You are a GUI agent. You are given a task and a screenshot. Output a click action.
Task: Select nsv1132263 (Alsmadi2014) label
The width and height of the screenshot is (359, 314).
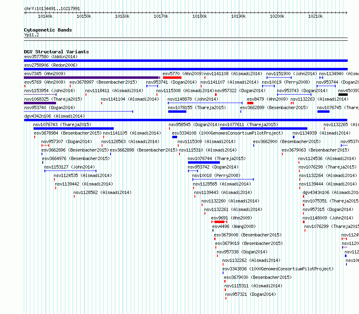tap(319, 99)
